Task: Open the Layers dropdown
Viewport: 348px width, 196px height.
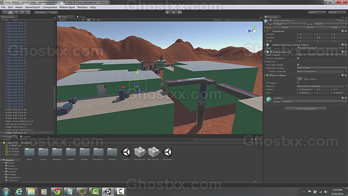Action: 317,12
